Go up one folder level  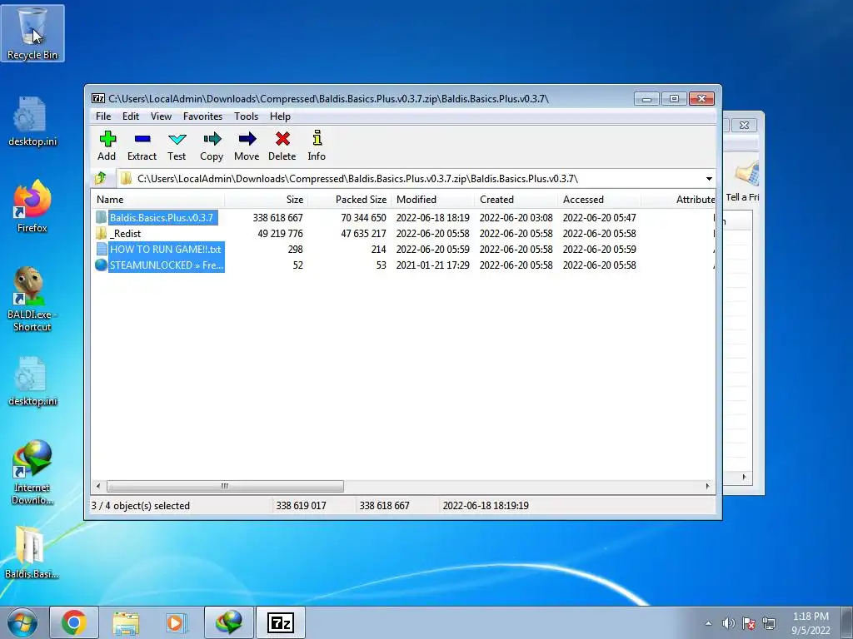[101, 178]
